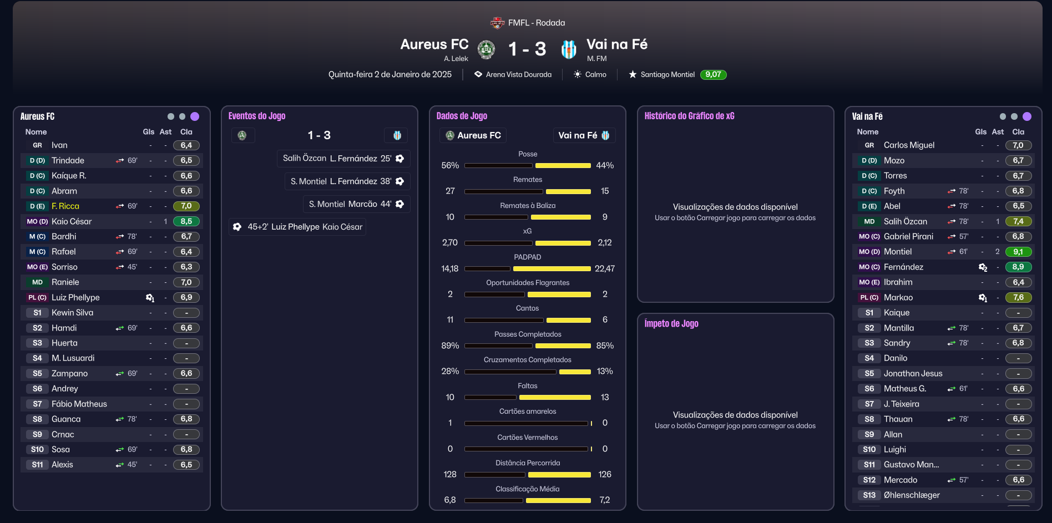Viewport: 1052px width, 523px height.
Task: Click the Aureus crest button in Eventos do Jogo
Action: coord(242,135)
